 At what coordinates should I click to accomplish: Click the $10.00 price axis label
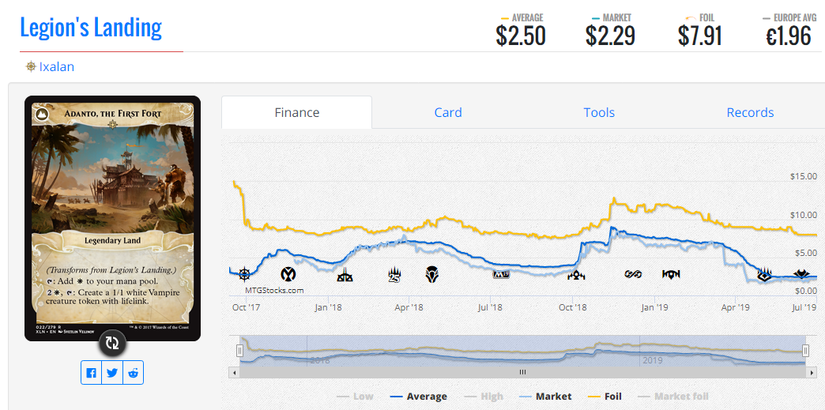point(804,215)
